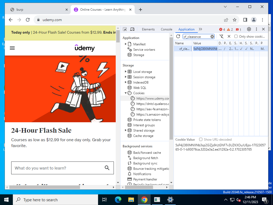Open Microsoft Edge from taskbar
The height and width of the screenshot is (205, 273).
[118, 200]
